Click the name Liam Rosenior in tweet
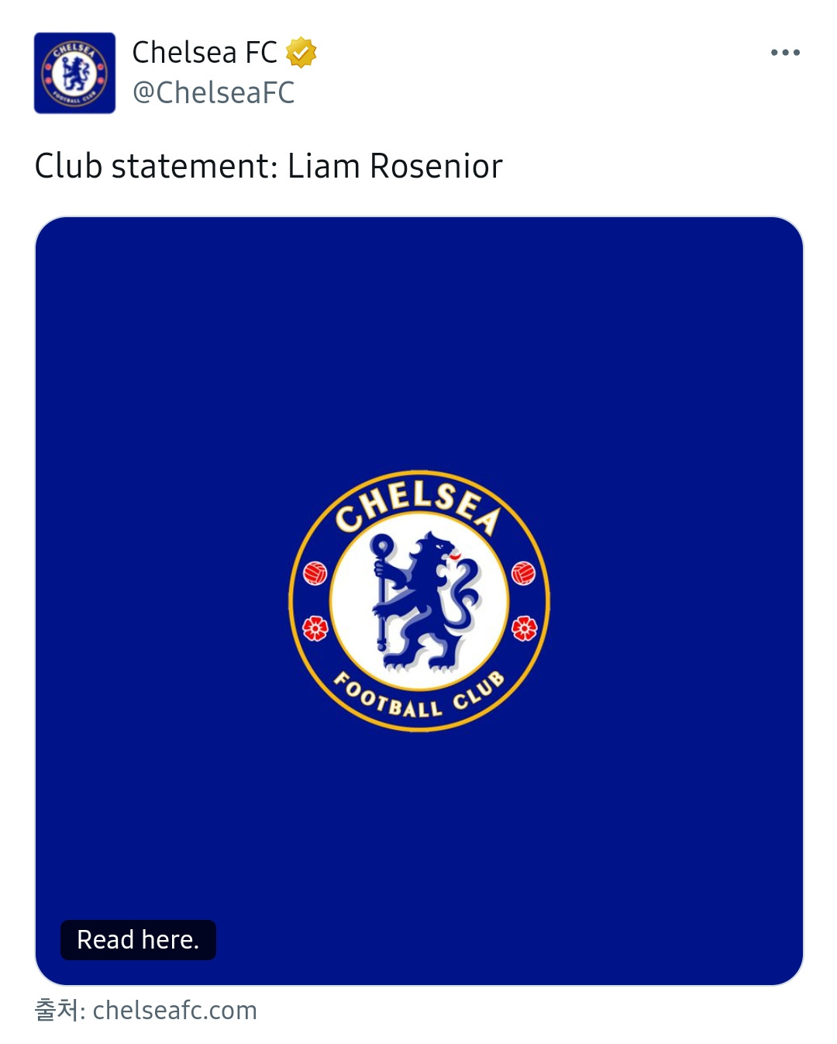This screenshot has height=1044, width=837. tap(395, 166)
